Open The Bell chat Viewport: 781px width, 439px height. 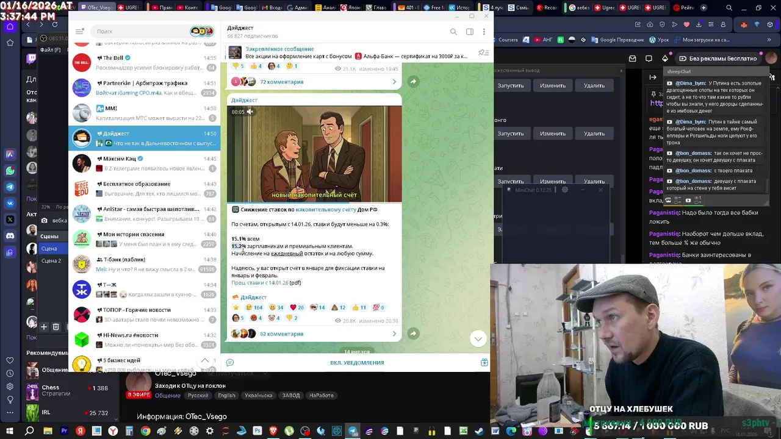pyautogui.click(x=144, y=62)
